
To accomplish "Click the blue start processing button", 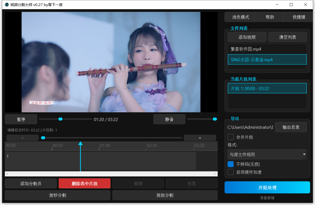I will click(x=267, y=188).
